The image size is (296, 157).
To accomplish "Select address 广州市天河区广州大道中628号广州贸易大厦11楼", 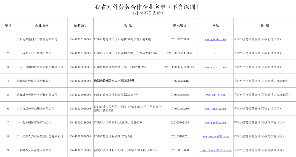I will [126, 53].
